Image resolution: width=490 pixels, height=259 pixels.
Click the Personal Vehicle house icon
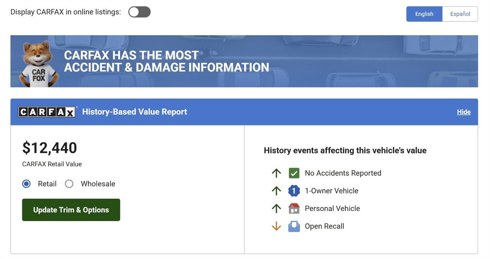tap(294, 209)
